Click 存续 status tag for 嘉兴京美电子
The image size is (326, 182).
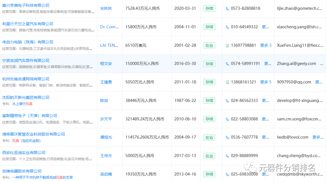coord(209,8)
